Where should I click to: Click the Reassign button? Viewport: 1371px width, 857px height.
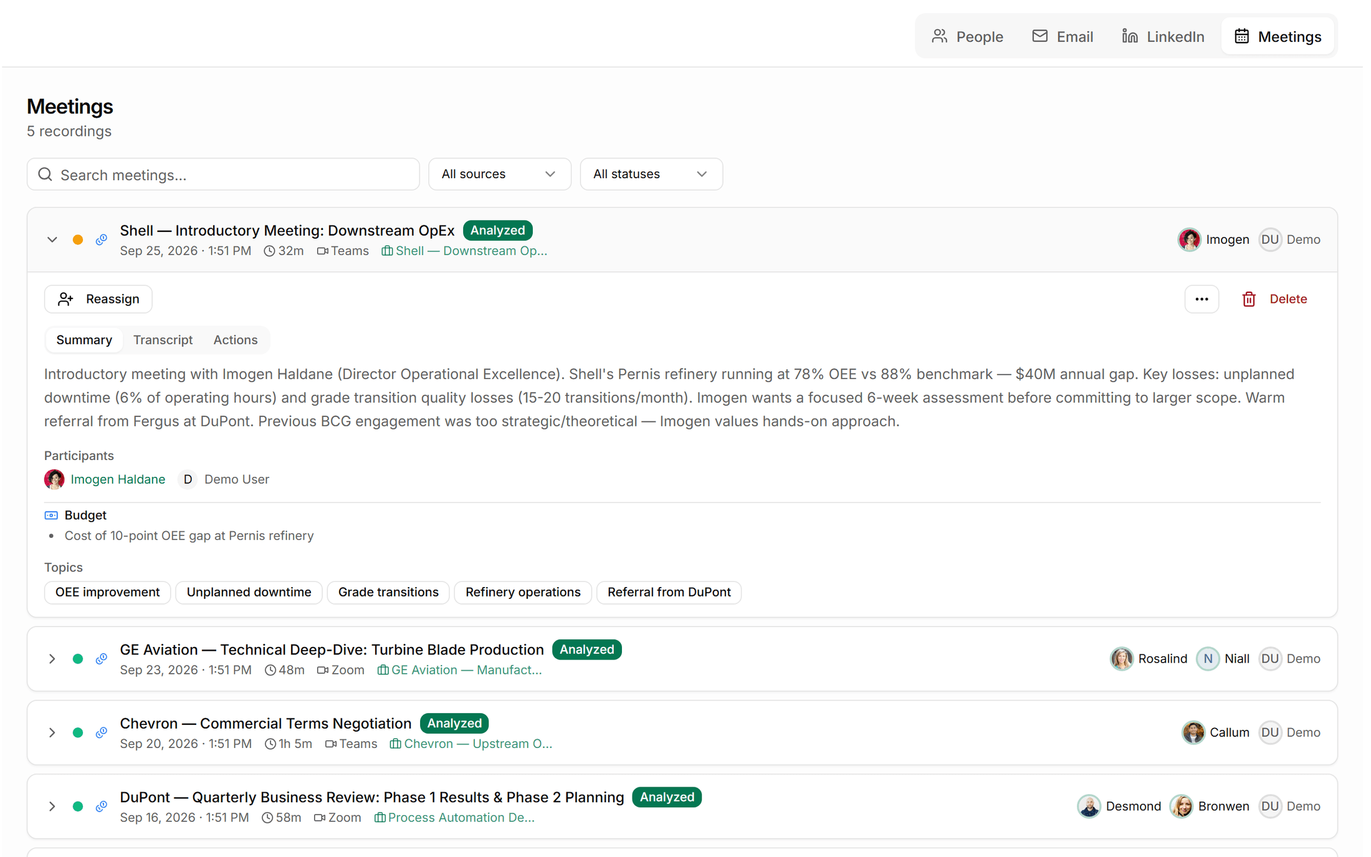[98, 299]
